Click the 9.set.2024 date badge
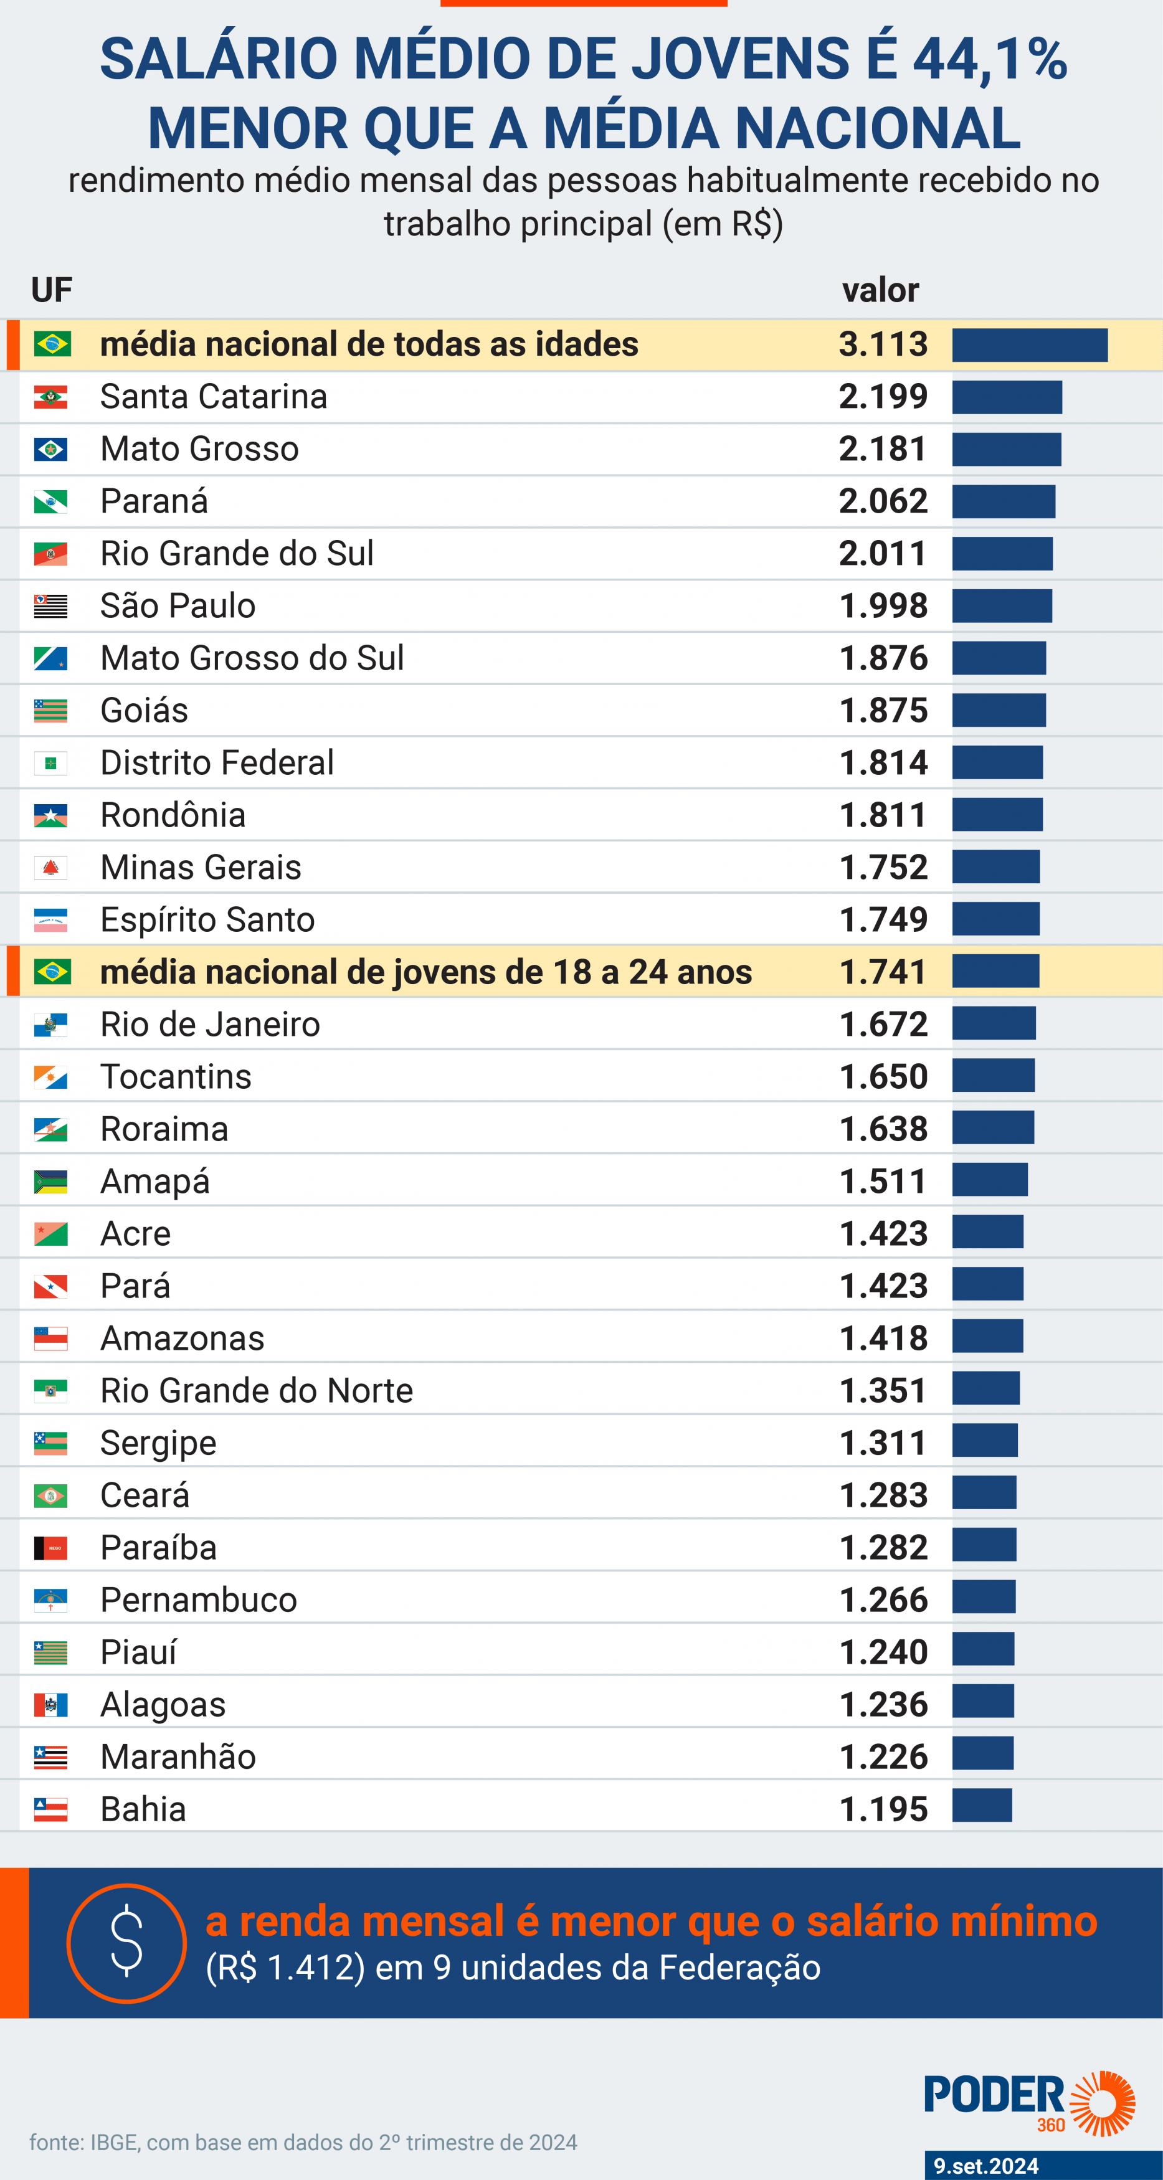This screenshot has height=2180, width=1163. (x=1043, y=2166)
